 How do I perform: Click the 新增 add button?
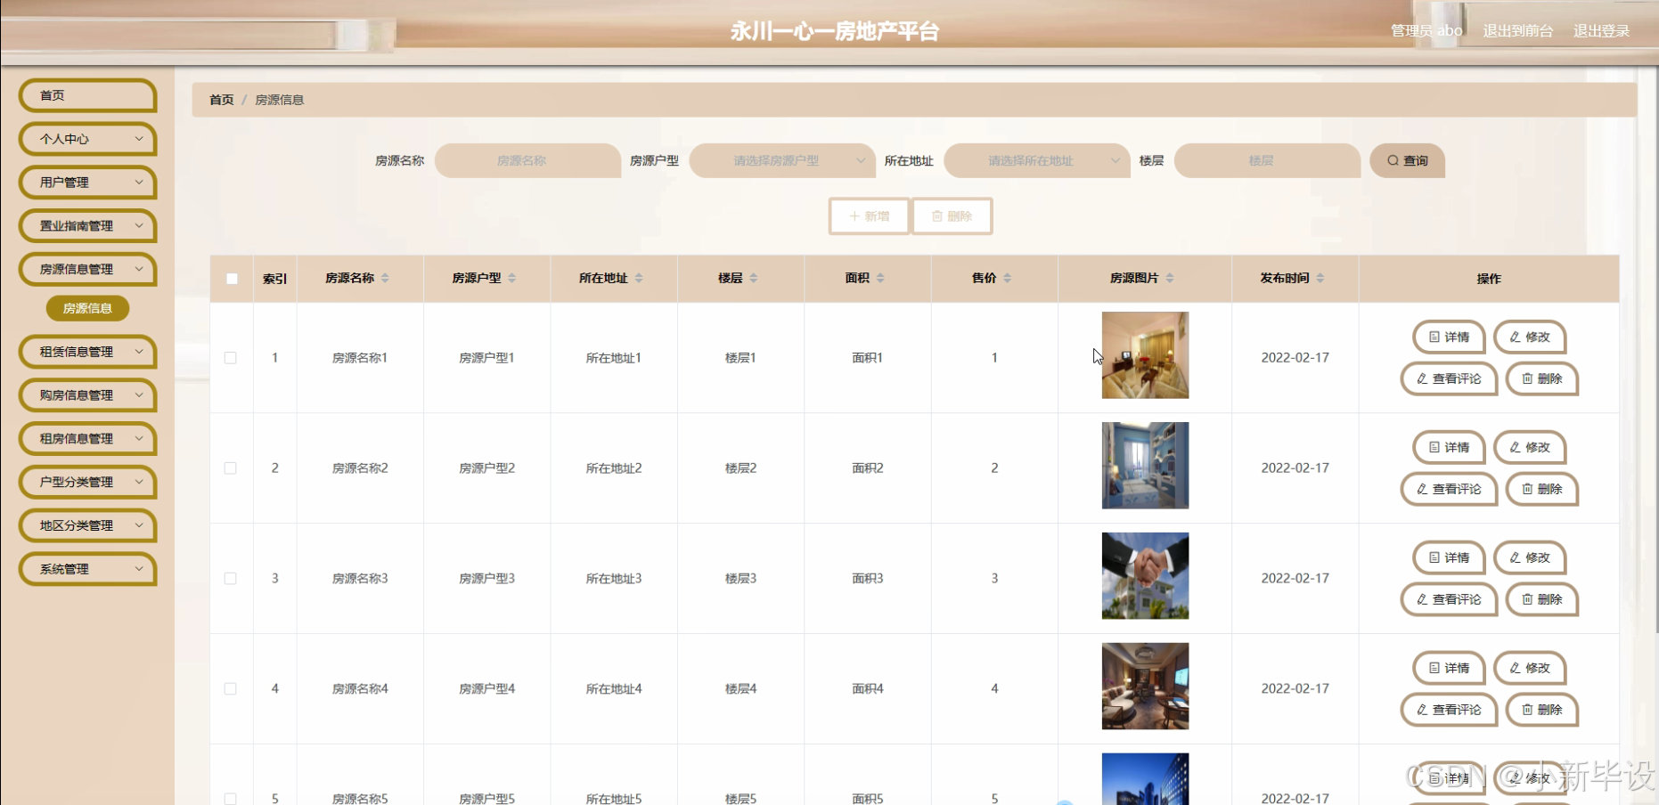pyautogui.click(x=869, y=216)
